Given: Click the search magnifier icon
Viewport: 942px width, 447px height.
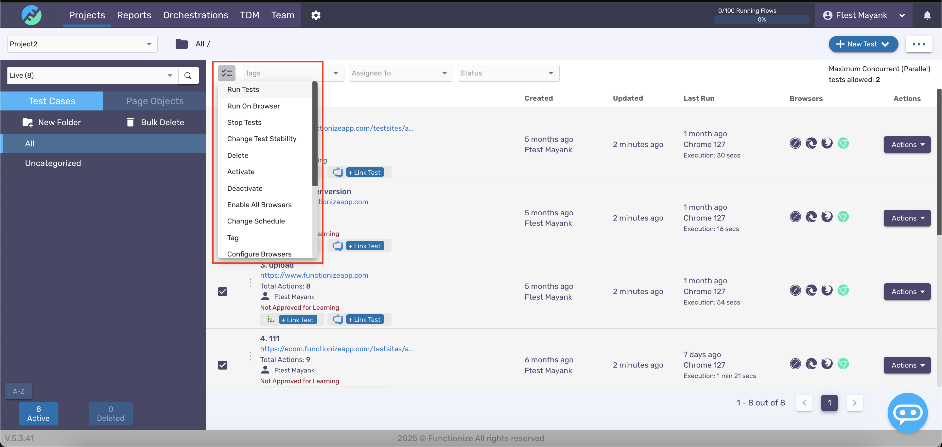Looking at the screenshot, I should click(188, 75).
